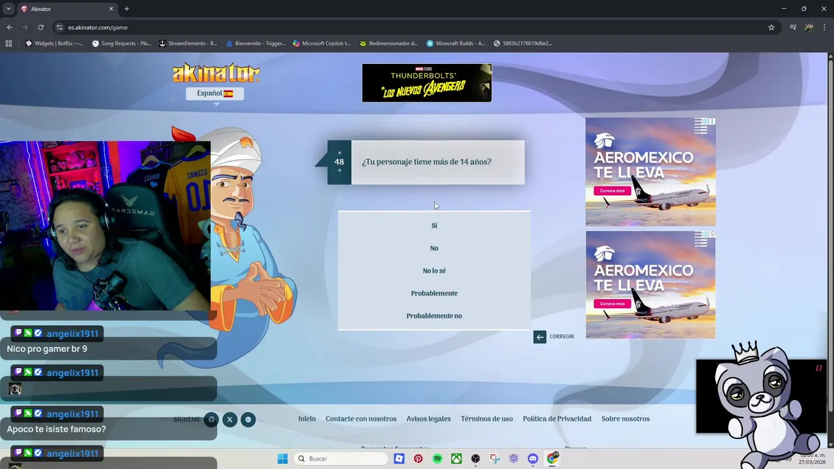Bookmark this page with the star

coord(771,27)
